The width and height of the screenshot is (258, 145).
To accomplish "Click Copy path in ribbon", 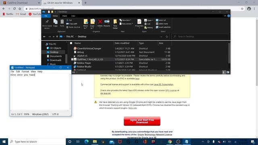I will (72, 24).
